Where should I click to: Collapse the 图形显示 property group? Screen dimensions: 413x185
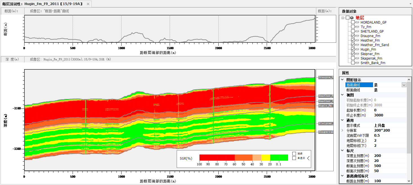tap(342, 80)
